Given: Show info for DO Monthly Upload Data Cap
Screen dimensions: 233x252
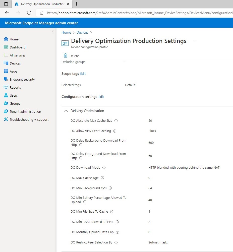Looking at the screenshot, I should click(x=118, y=232).
